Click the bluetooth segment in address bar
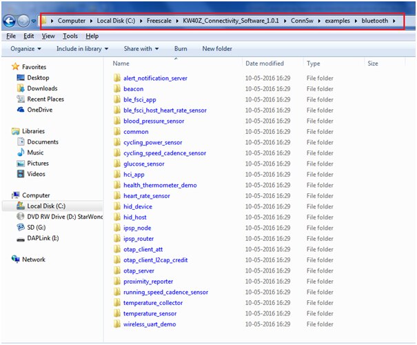 (x=375, y=21)
